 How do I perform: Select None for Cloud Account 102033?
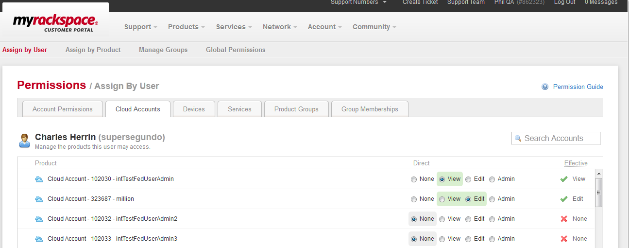(x=414, y=239)
